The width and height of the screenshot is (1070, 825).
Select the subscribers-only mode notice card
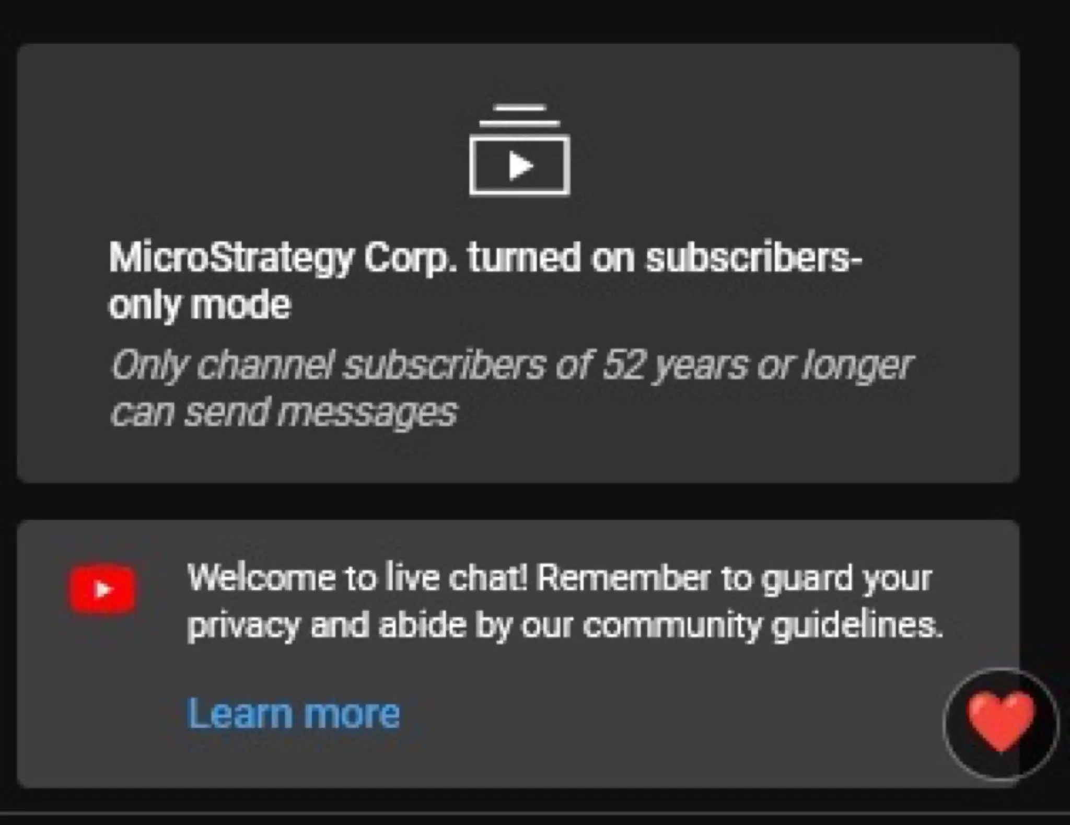(518, 263)
